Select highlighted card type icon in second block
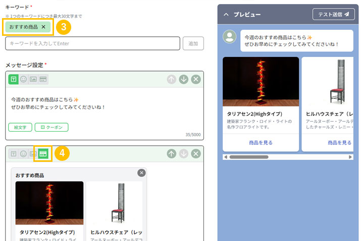361x241 pixels. point(43,154)
